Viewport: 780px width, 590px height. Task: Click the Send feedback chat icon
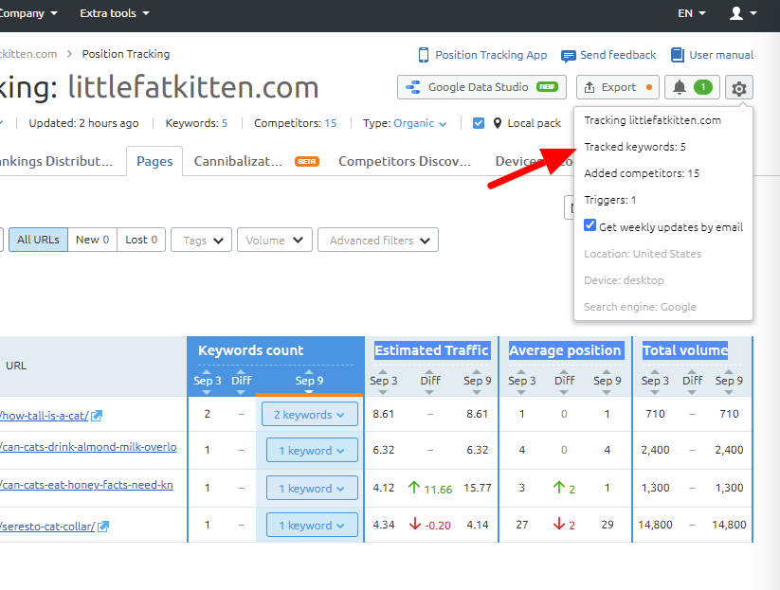point(568,56)
